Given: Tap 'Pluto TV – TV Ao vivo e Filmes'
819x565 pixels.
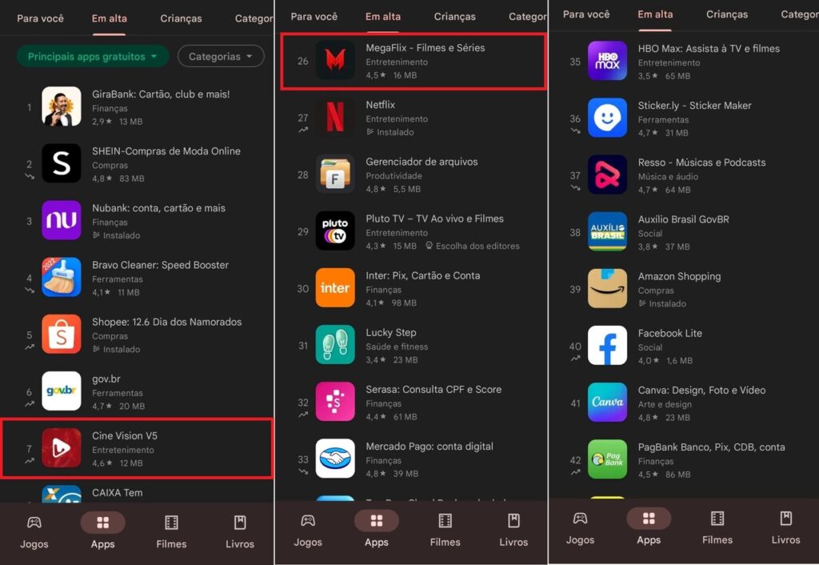Looking at the screenshot, I should [434, 218].
